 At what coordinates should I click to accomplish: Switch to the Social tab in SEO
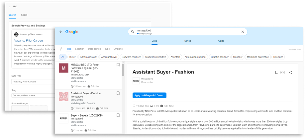24,15
